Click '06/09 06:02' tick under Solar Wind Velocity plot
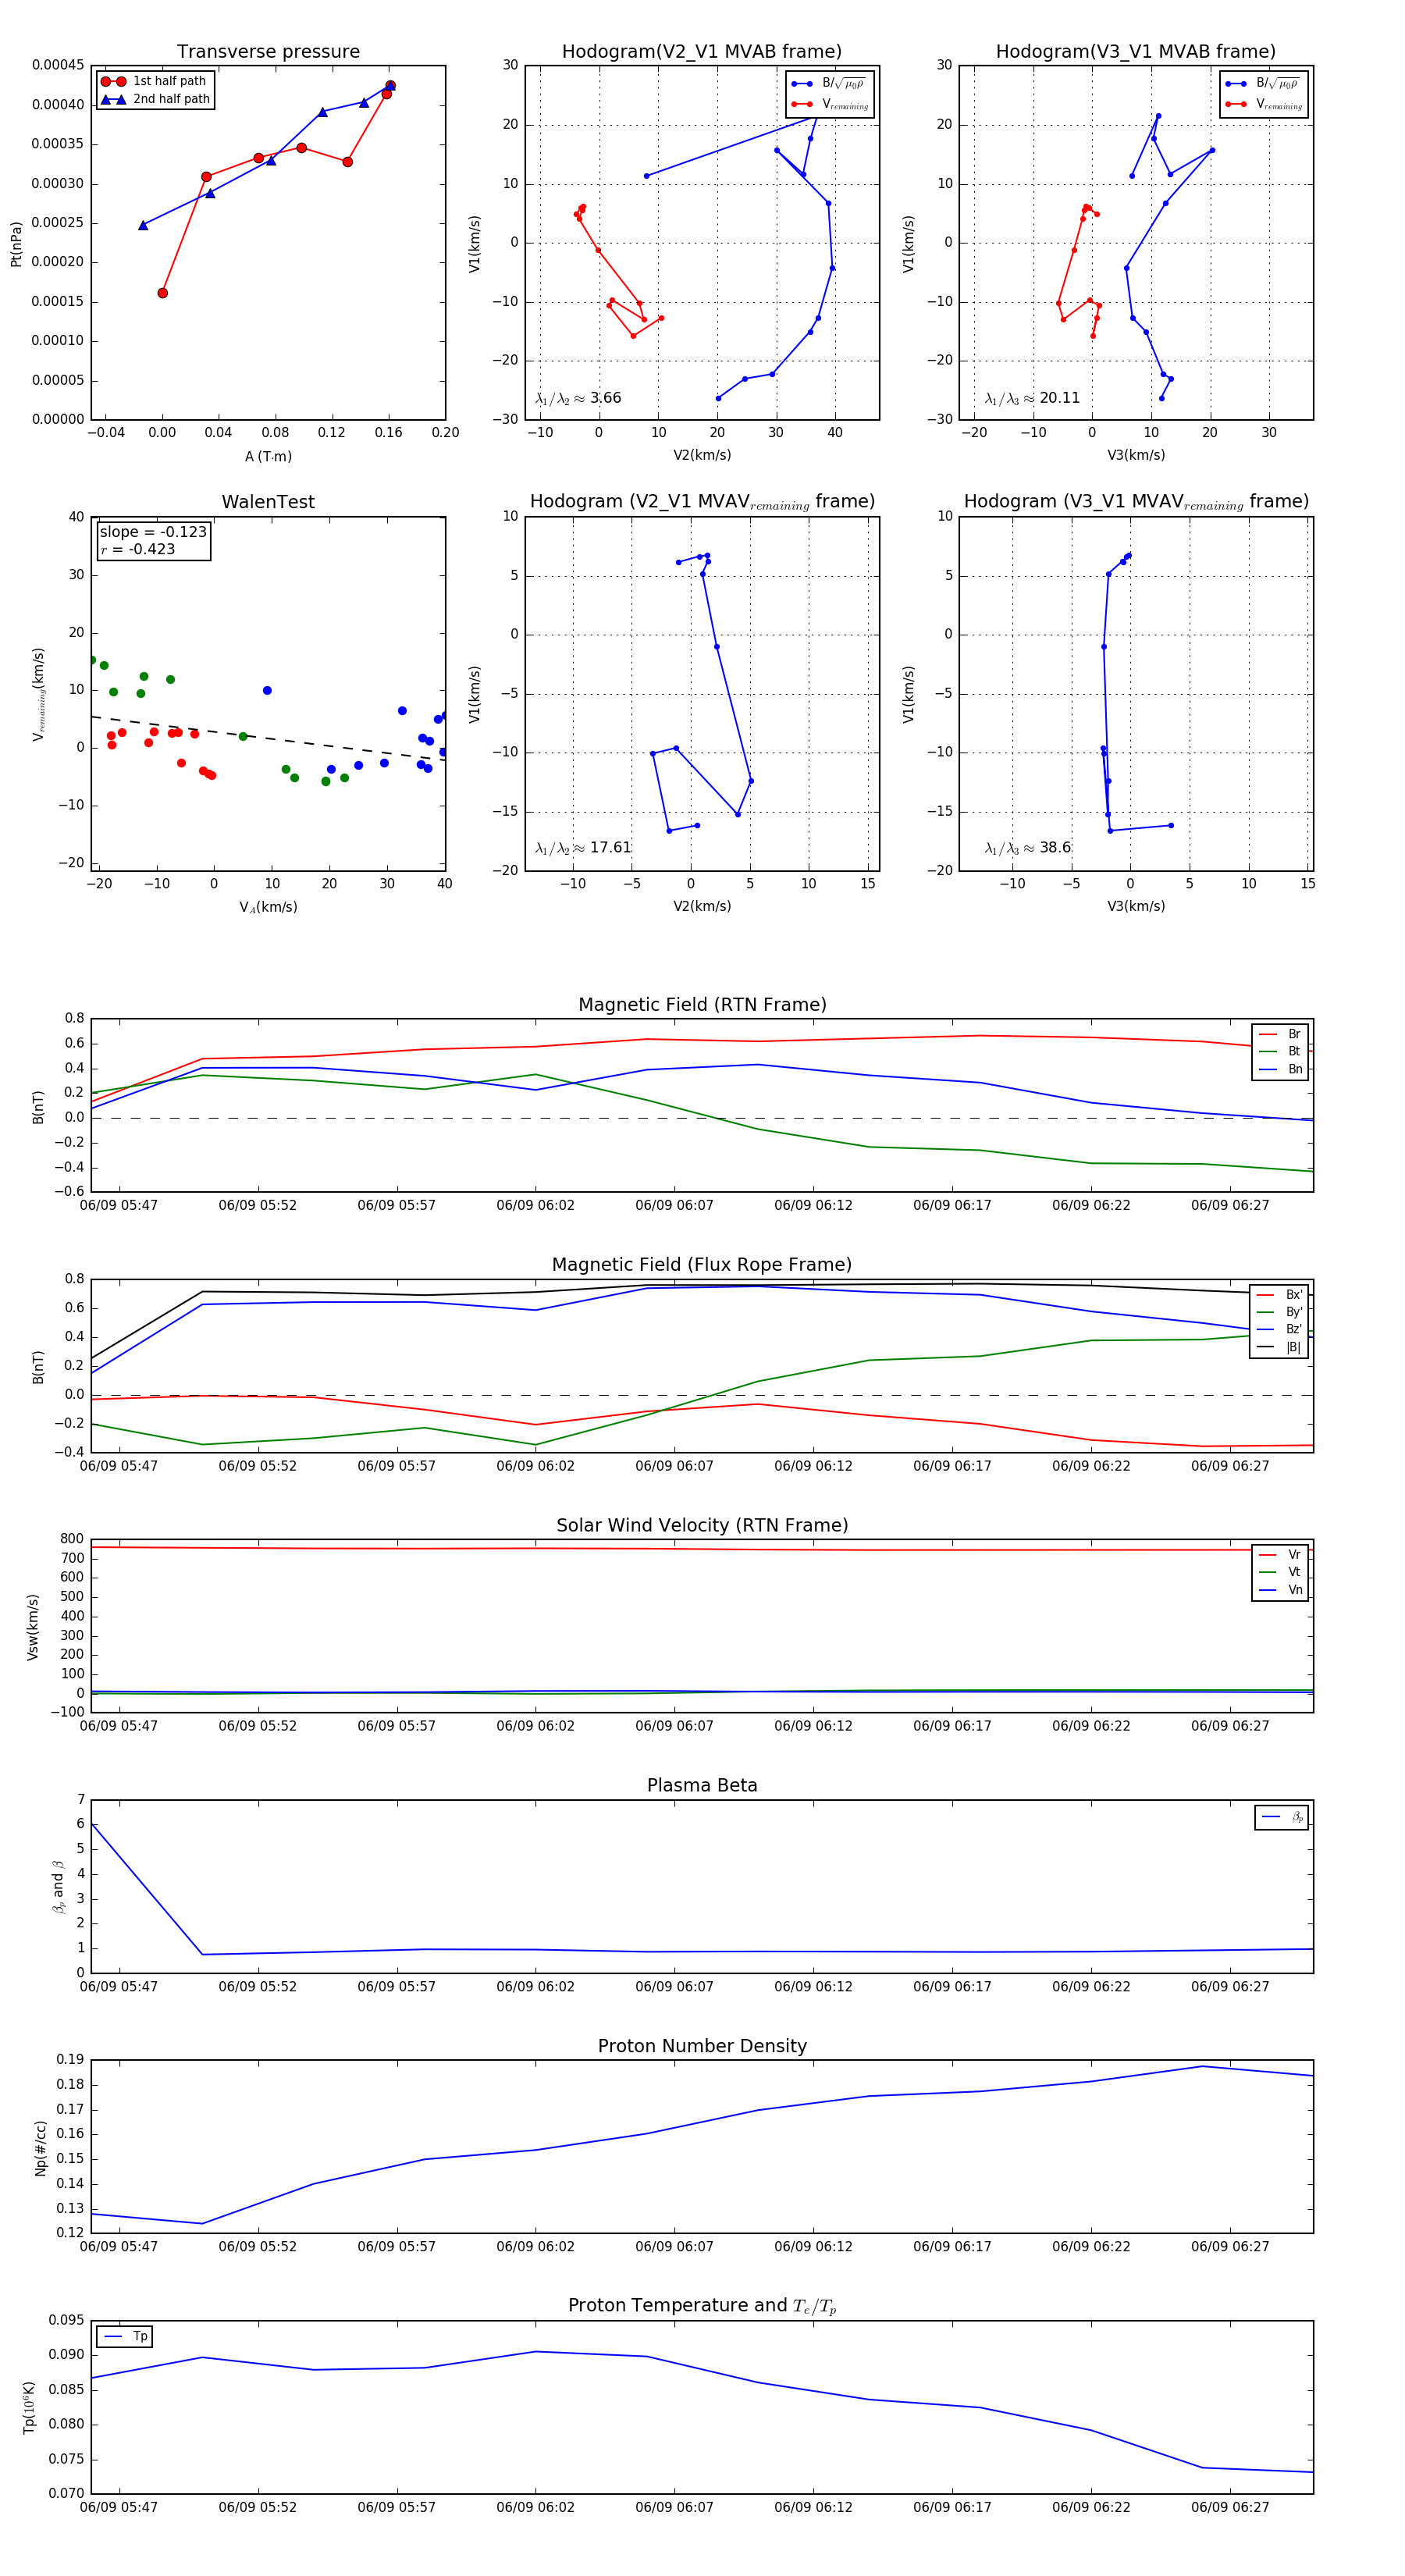Screen dimensions: 1405x2576 point(535,1726)
